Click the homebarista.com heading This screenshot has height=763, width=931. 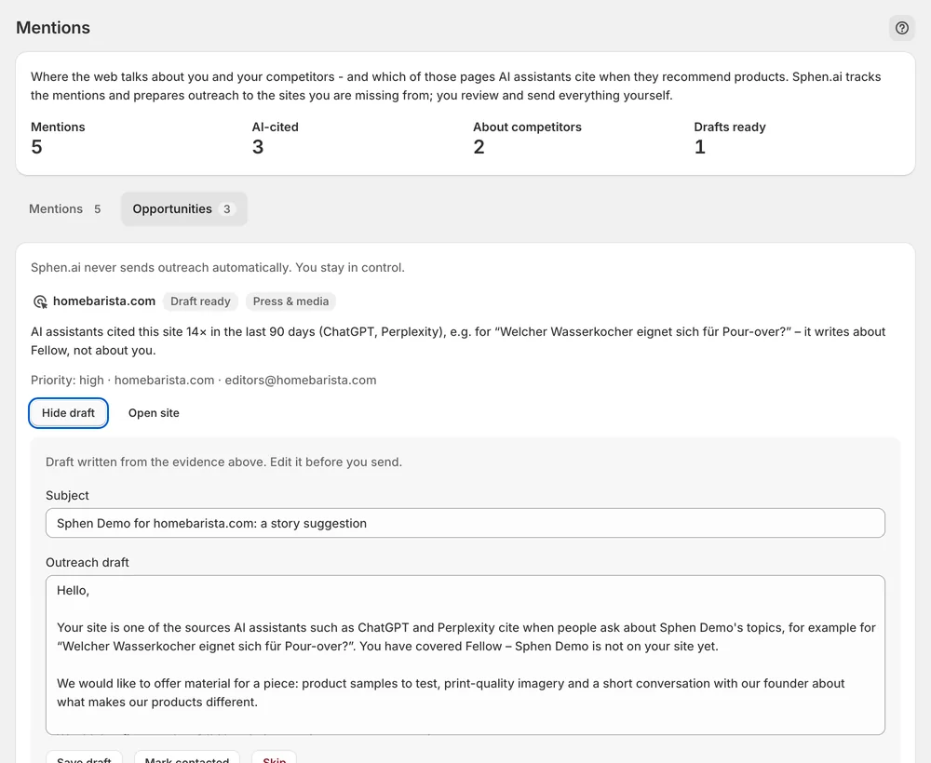coord(104,301)
